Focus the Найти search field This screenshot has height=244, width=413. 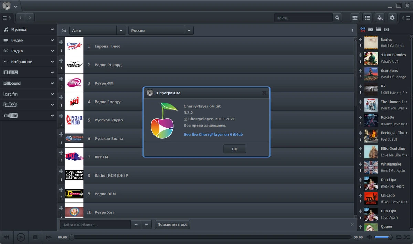(303, 18)
